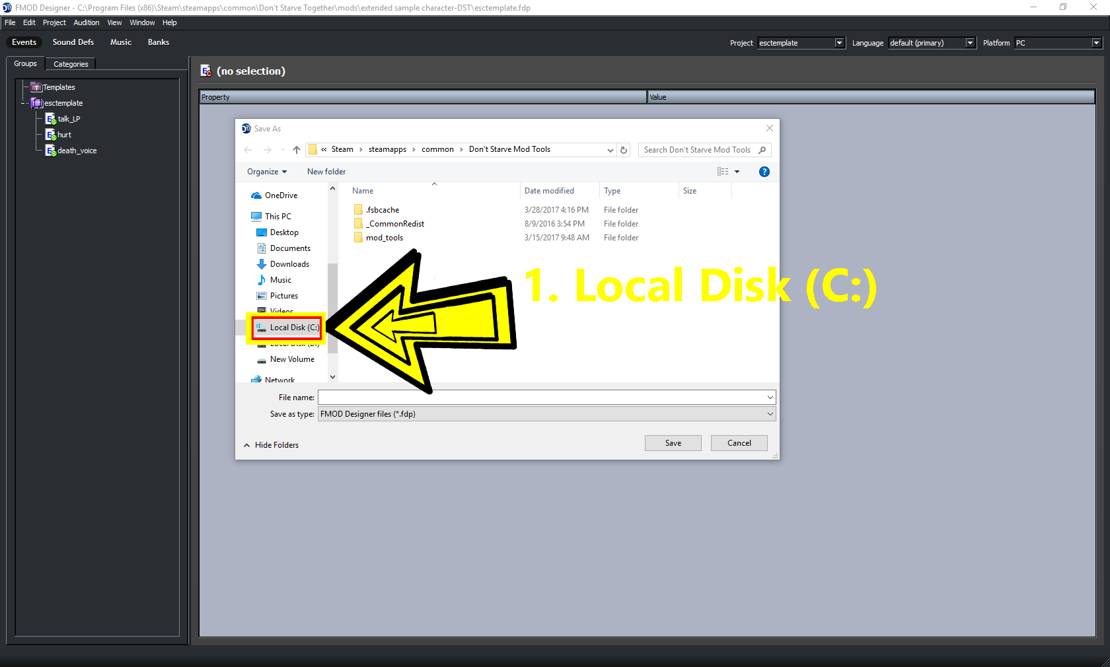This screenshot has width=1110, height=667.
Task: Open the Help question mark icon
Action: [764, 172]
